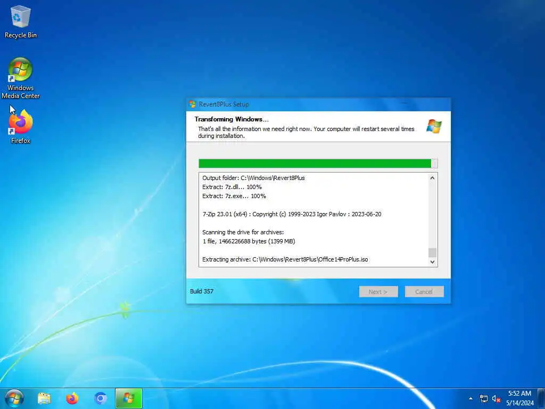Click the 'Build 357' label
Viewport: 545px width, 409px height.
click(202, 291)
